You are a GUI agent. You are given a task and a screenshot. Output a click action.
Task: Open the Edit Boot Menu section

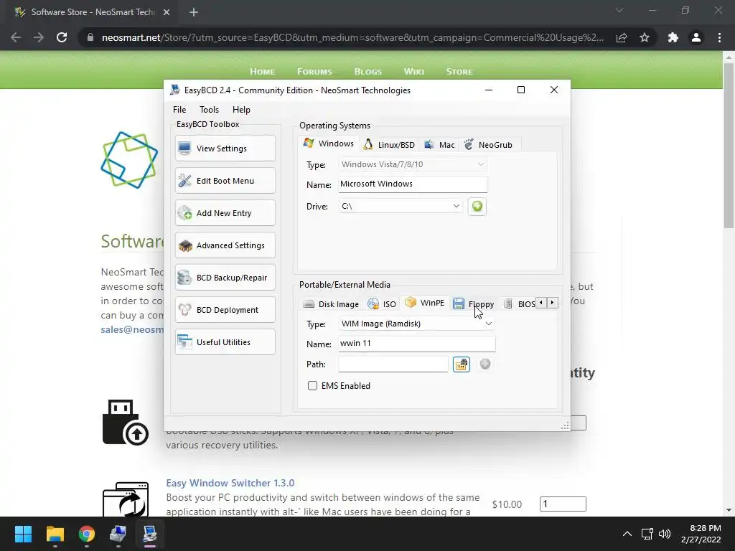(225, 181)
